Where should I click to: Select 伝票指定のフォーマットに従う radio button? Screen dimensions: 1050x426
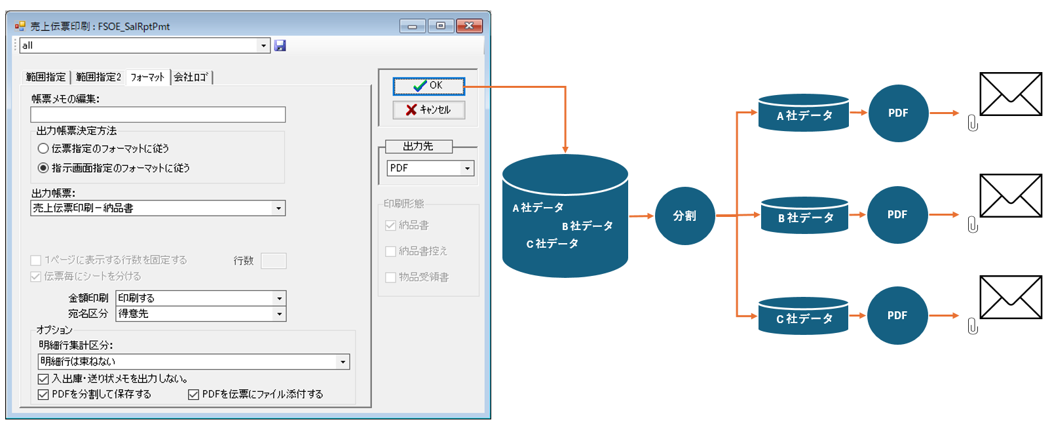click(43, 149)
